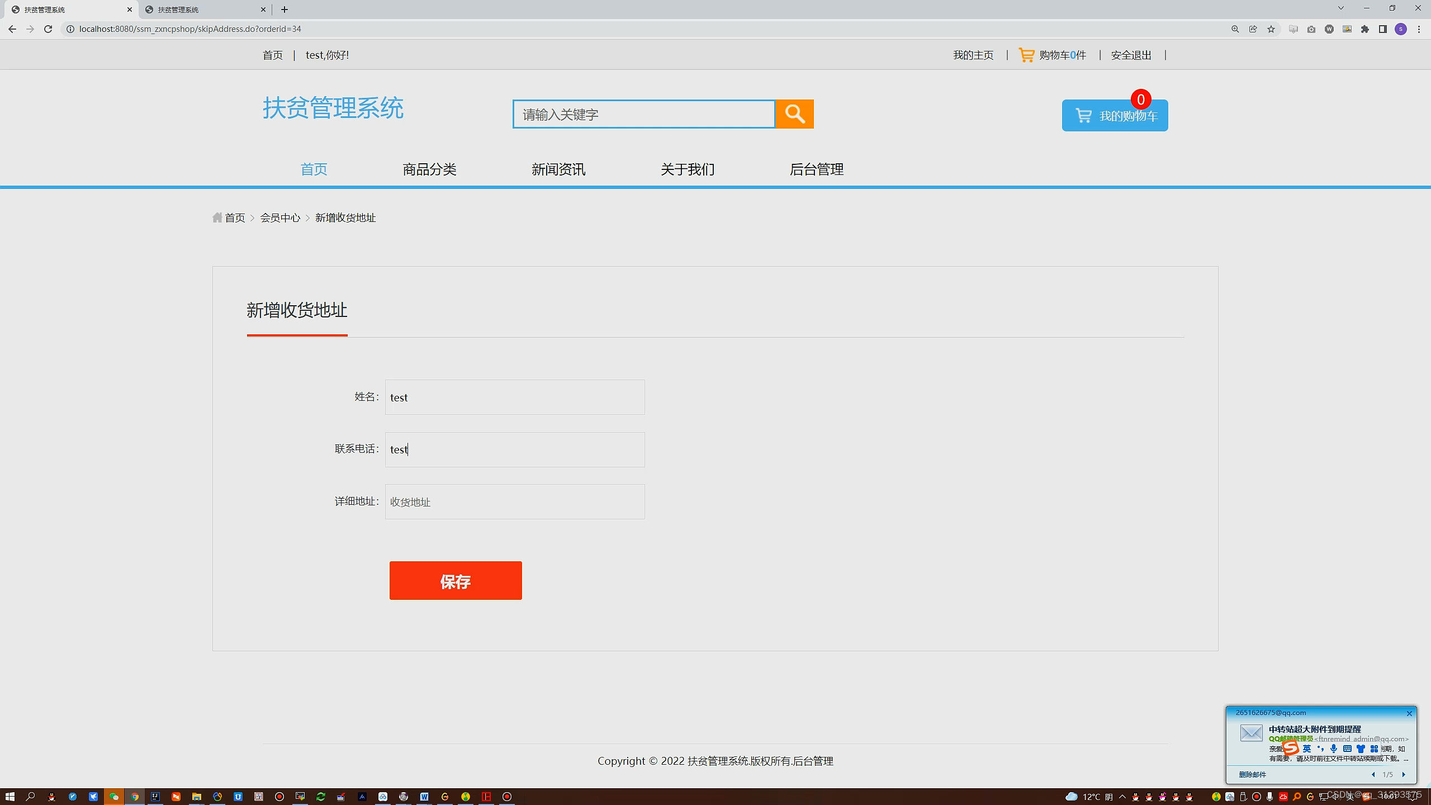The width and height of the screenshot is (1431, 805).
Task: Click the forward arrow in browser
Action: coord(30,29)
